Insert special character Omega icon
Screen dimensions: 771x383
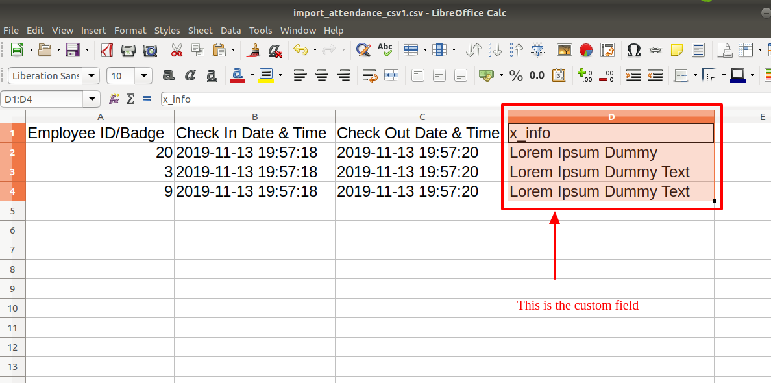(x=634, y=49)
